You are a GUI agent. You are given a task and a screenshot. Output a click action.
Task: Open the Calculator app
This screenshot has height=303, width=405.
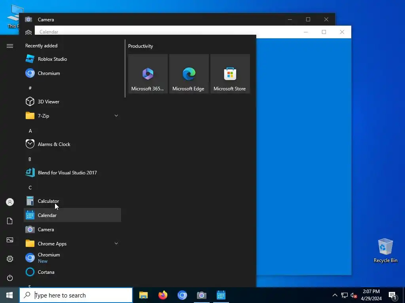(72, 201)
